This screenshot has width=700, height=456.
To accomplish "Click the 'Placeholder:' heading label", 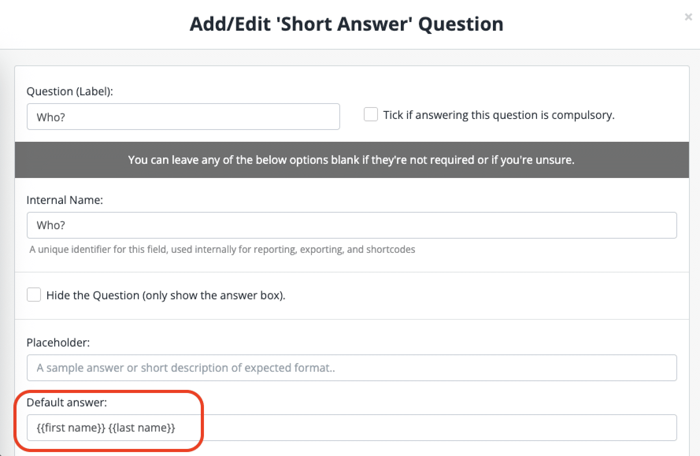I will click(58, 342).
